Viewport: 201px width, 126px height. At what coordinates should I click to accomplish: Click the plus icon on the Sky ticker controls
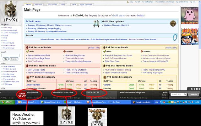189,89
